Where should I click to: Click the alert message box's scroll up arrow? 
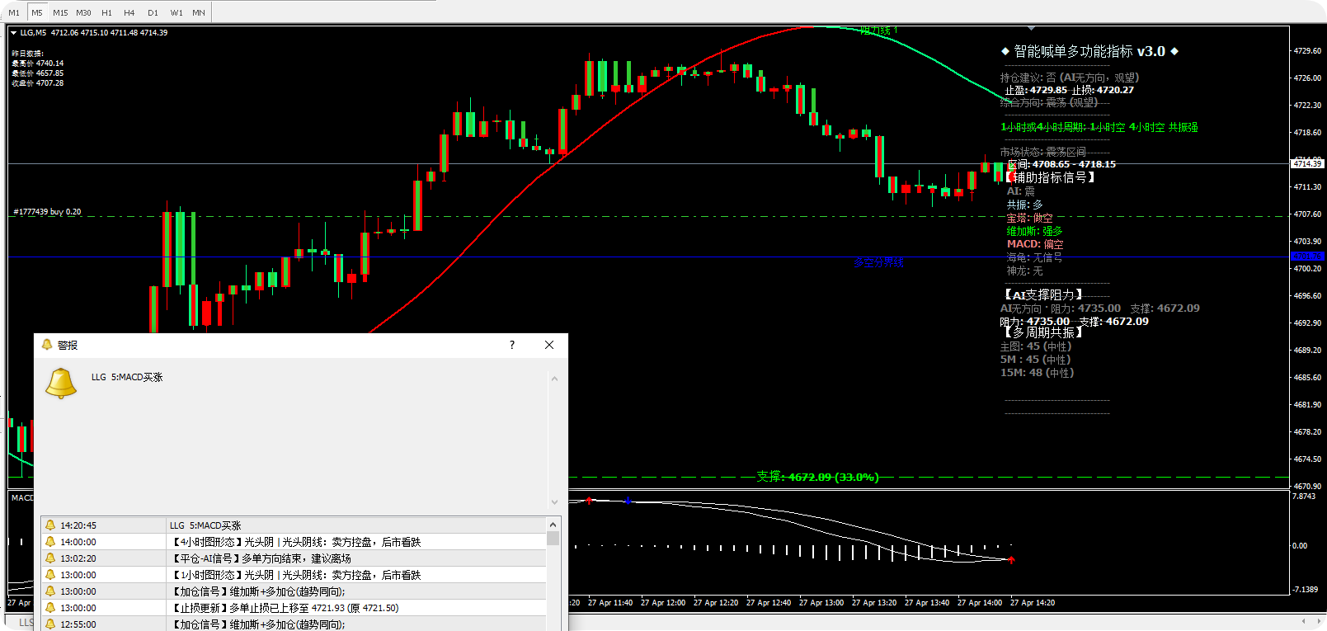(554, 379)
